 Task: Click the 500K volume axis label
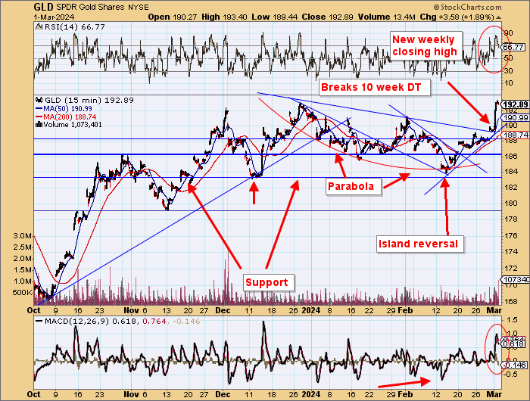[22, 293]
